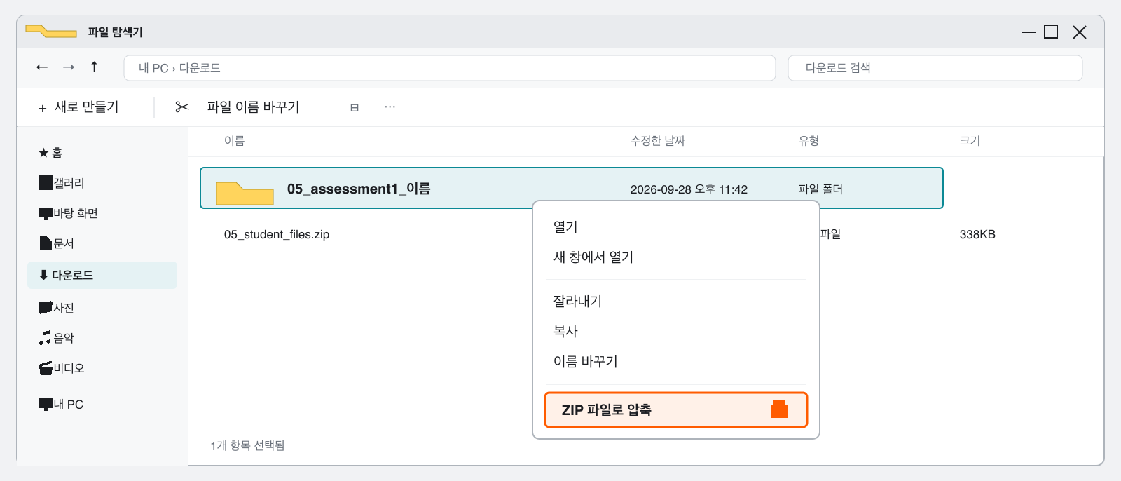Image resolution: width=1121 pixels, height=481 pixels.
Task: Select 열기 from context menu
Action: 565,226
